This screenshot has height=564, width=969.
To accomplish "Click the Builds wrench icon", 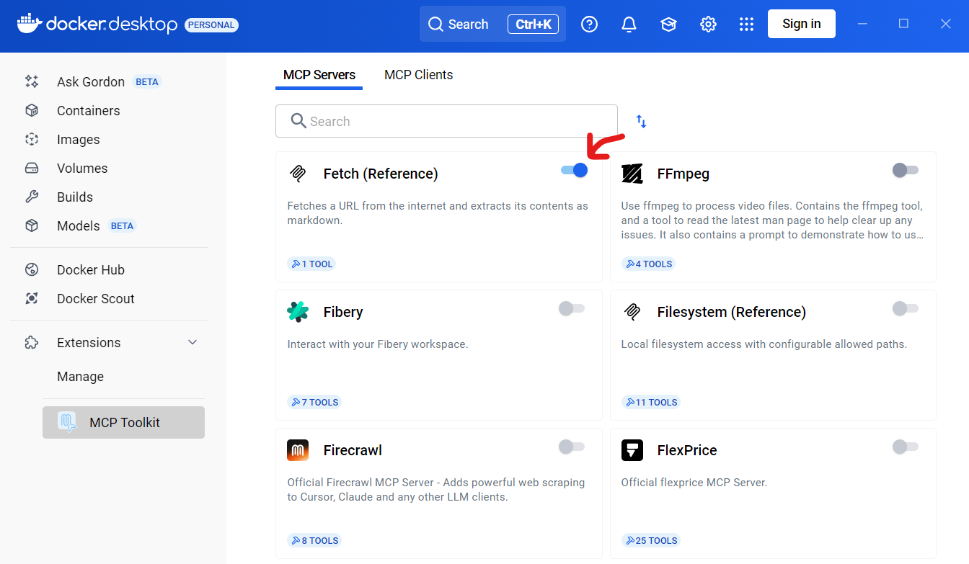I will click(32, 197).
